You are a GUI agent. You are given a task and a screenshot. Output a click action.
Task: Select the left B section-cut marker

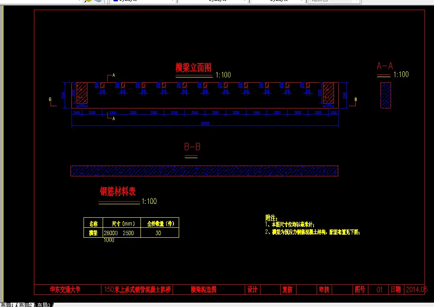click(52, 102)
